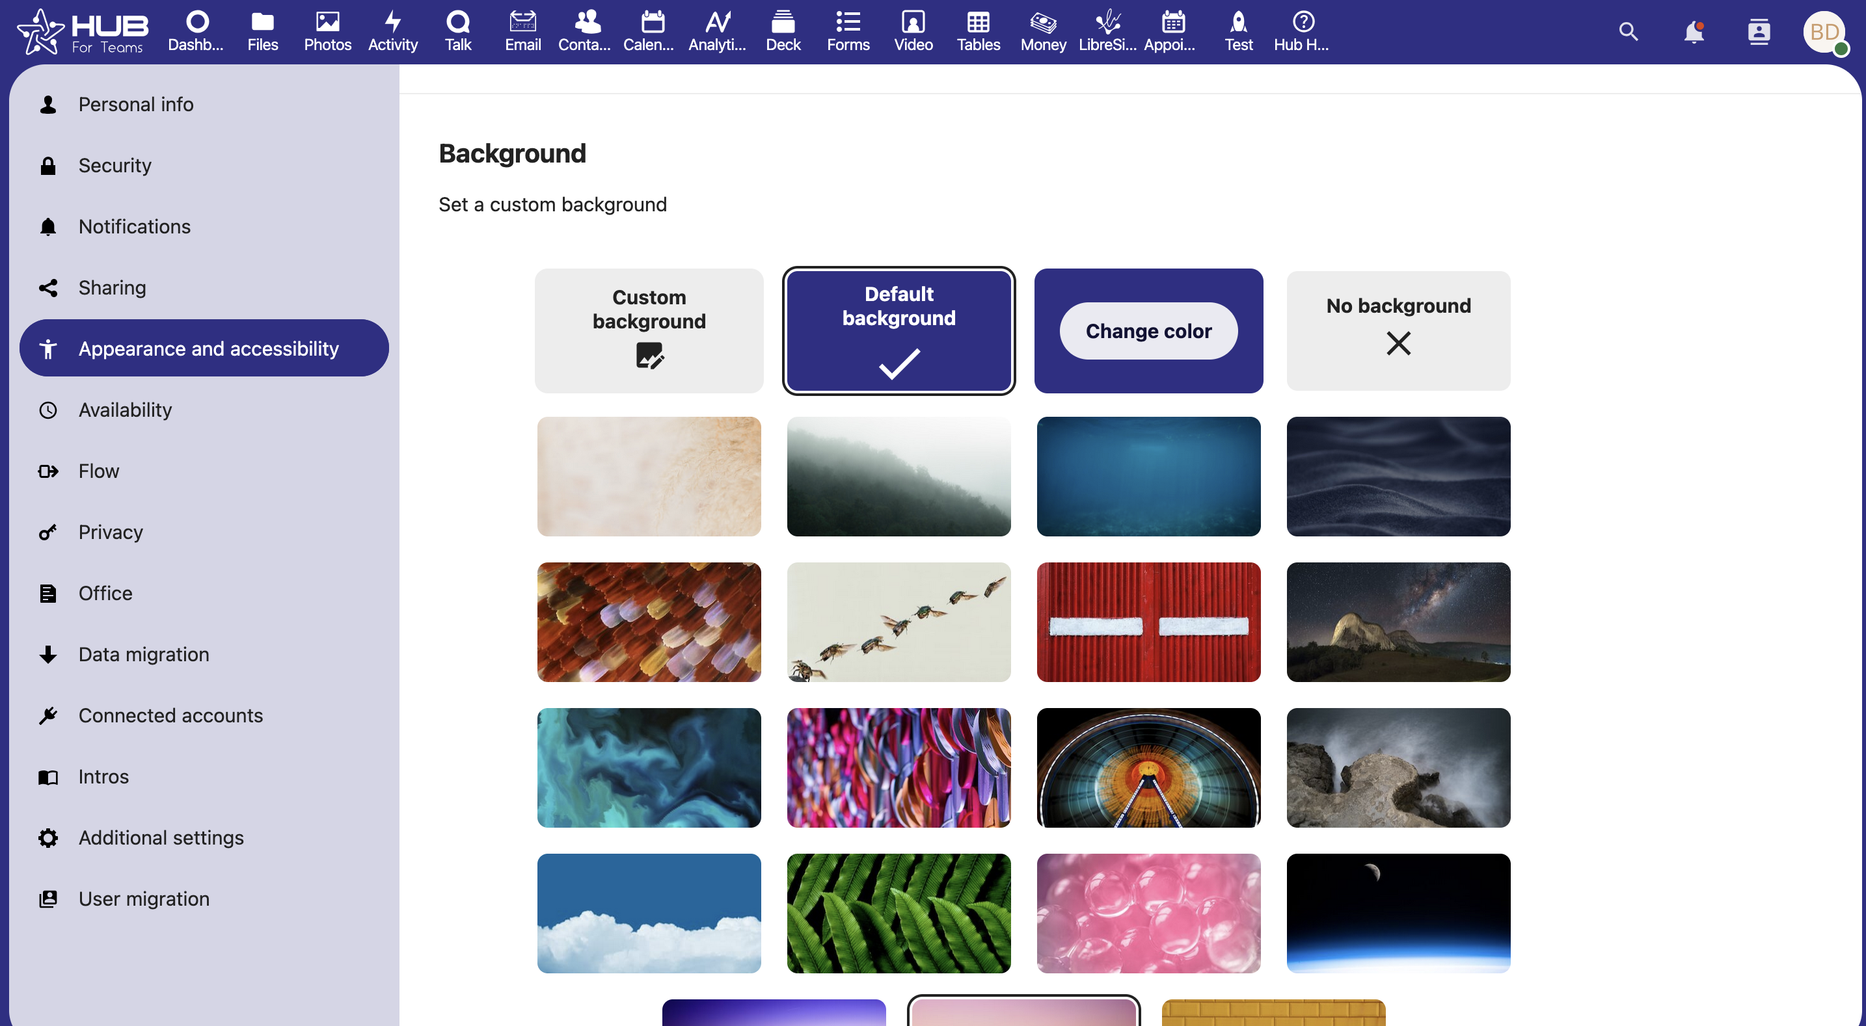Pick the teal ocean swirl background

(649, 767)
